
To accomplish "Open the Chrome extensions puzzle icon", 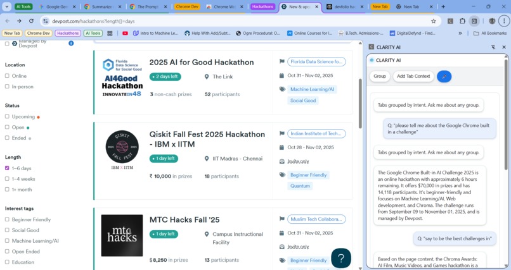I will (462, 21).
